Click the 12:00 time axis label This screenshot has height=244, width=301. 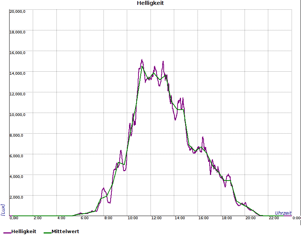[x=156, y=218]
